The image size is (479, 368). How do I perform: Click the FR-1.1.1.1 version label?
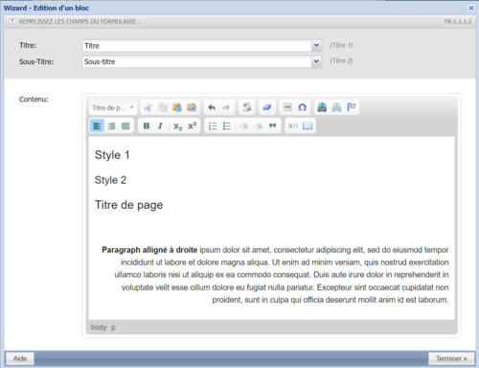[458, 22]
